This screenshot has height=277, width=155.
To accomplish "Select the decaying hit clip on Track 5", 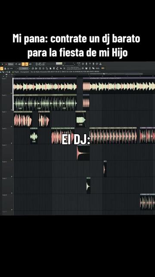I will (x=83, y=152).
